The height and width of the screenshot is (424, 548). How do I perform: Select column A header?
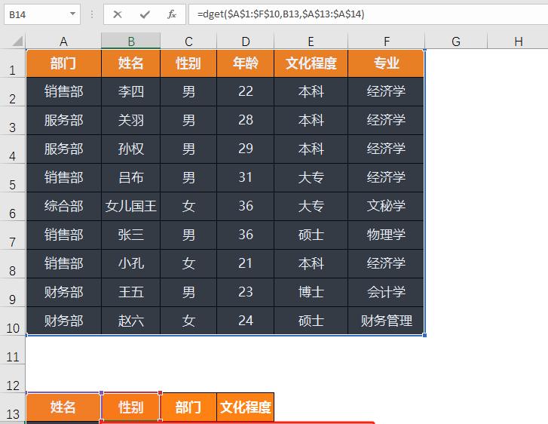pos(63,41)
